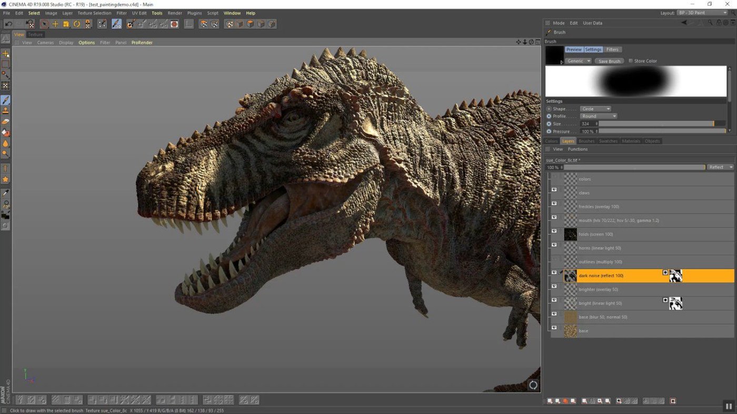Click the Save Brush button
This screenshot has height=414, width=737.
(609, 61)
